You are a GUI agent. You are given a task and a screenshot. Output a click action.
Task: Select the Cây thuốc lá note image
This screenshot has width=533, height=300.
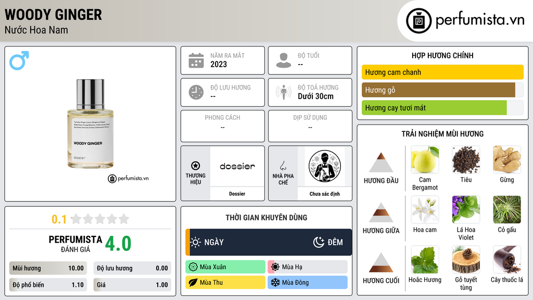tap(507, 259)
